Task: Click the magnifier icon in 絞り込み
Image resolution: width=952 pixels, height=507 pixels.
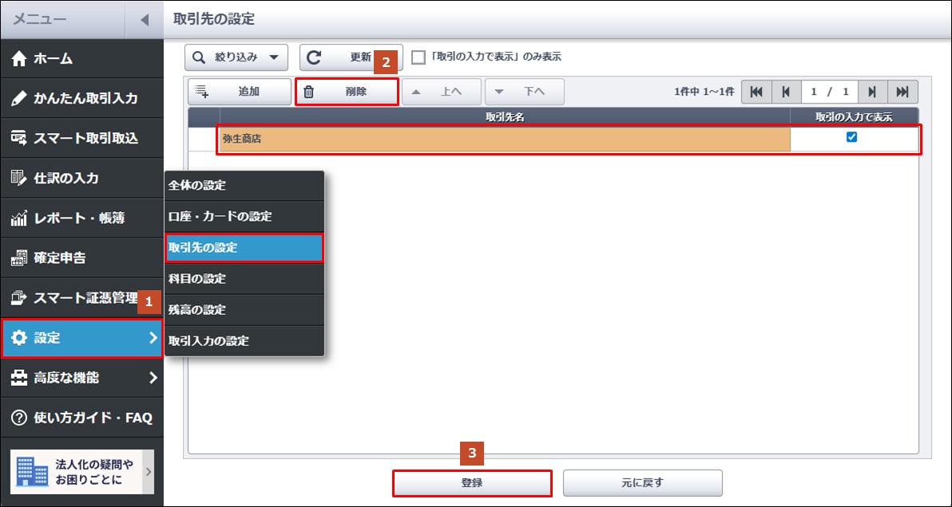Action: pos(199,57)
